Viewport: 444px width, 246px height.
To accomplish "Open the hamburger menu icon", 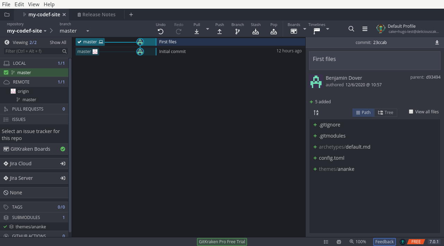I will (365, 29).
